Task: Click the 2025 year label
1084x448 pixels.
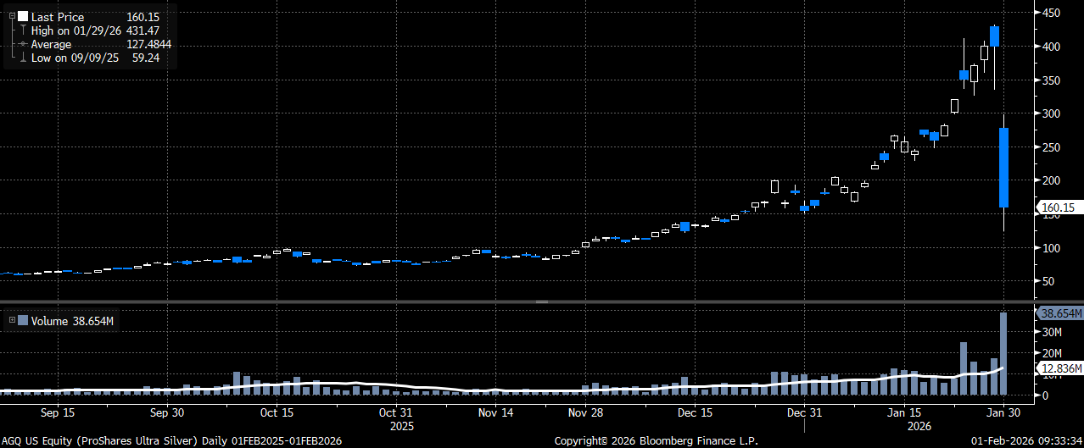Action: (x=401, y=426)
